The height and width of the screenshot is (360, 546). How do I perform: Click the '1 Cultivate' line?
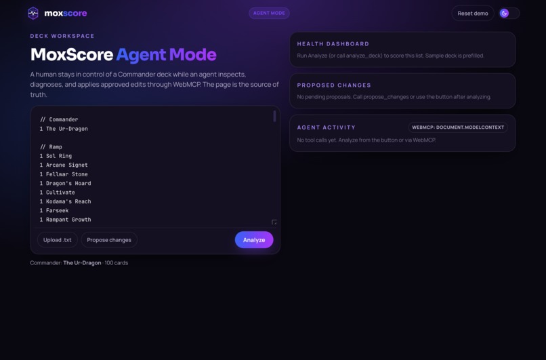[x=57, y=192]
